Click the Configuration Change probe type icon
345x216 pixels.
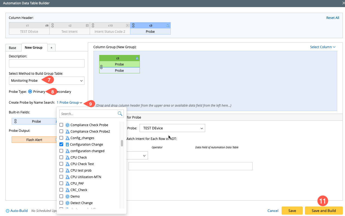click(67, 145)
